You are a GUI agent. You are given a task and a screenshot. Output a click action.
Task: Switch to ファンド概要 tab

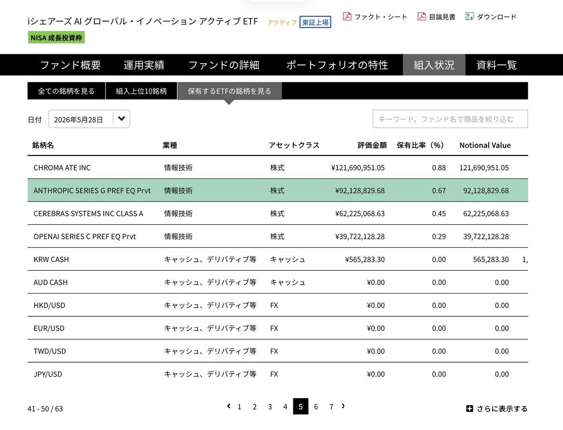70,65
